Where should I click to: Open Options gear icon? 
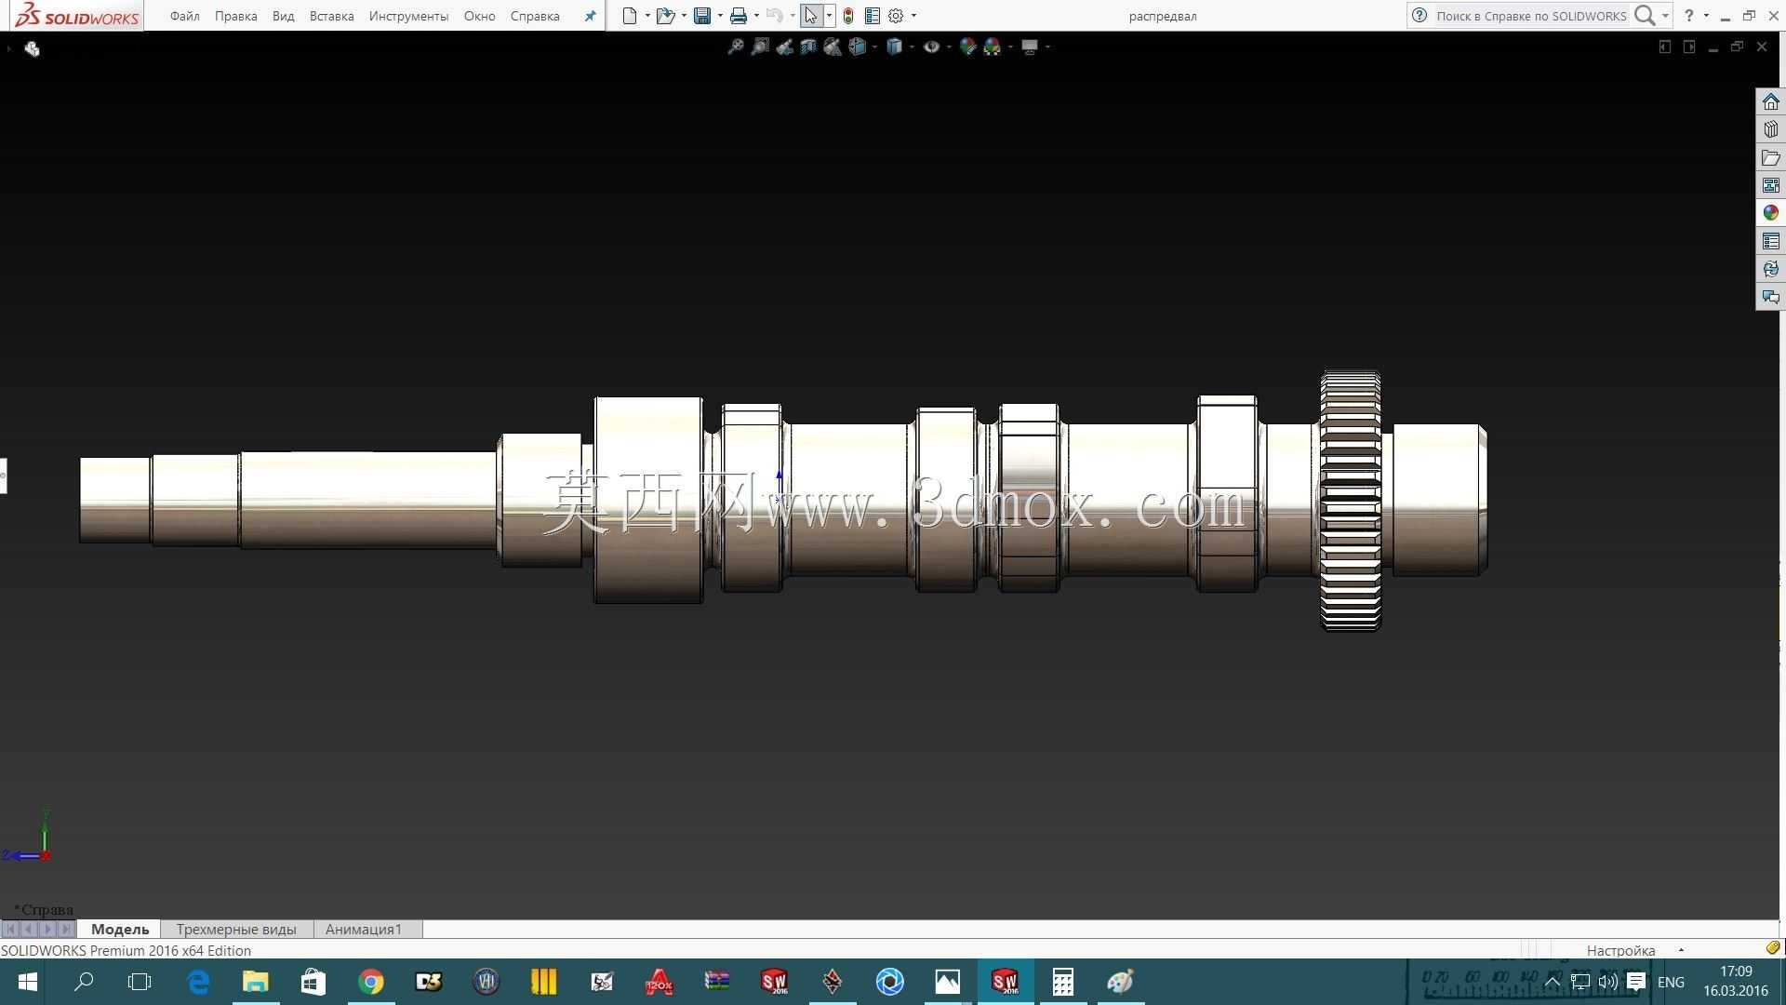pyautogui.click(x=896, y=16)
